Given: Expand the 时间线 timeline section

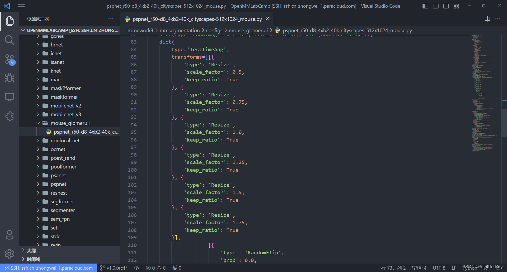Looking at the screenshot, I should click(x=70, y=259).
